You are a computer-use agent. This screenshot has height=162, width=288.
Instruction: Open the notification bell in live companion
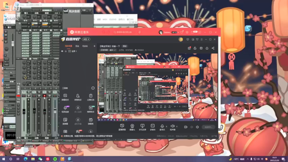(207, 48)
